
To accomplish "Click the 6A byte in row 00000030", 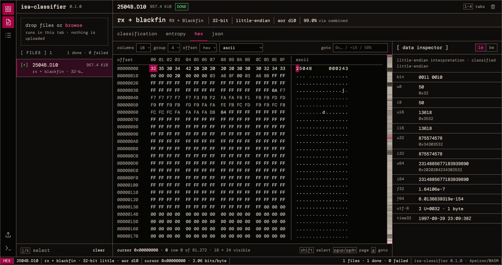I will click(x=274, y=91).
